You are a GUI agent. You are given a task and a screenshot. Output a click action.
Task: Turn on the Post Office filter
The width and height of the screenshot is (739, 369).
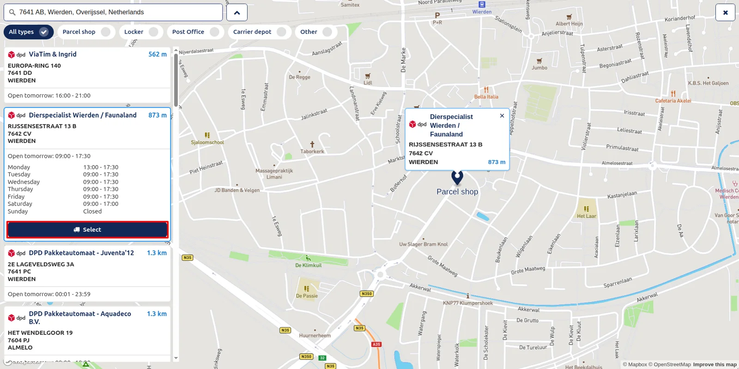tap(195, 32)
